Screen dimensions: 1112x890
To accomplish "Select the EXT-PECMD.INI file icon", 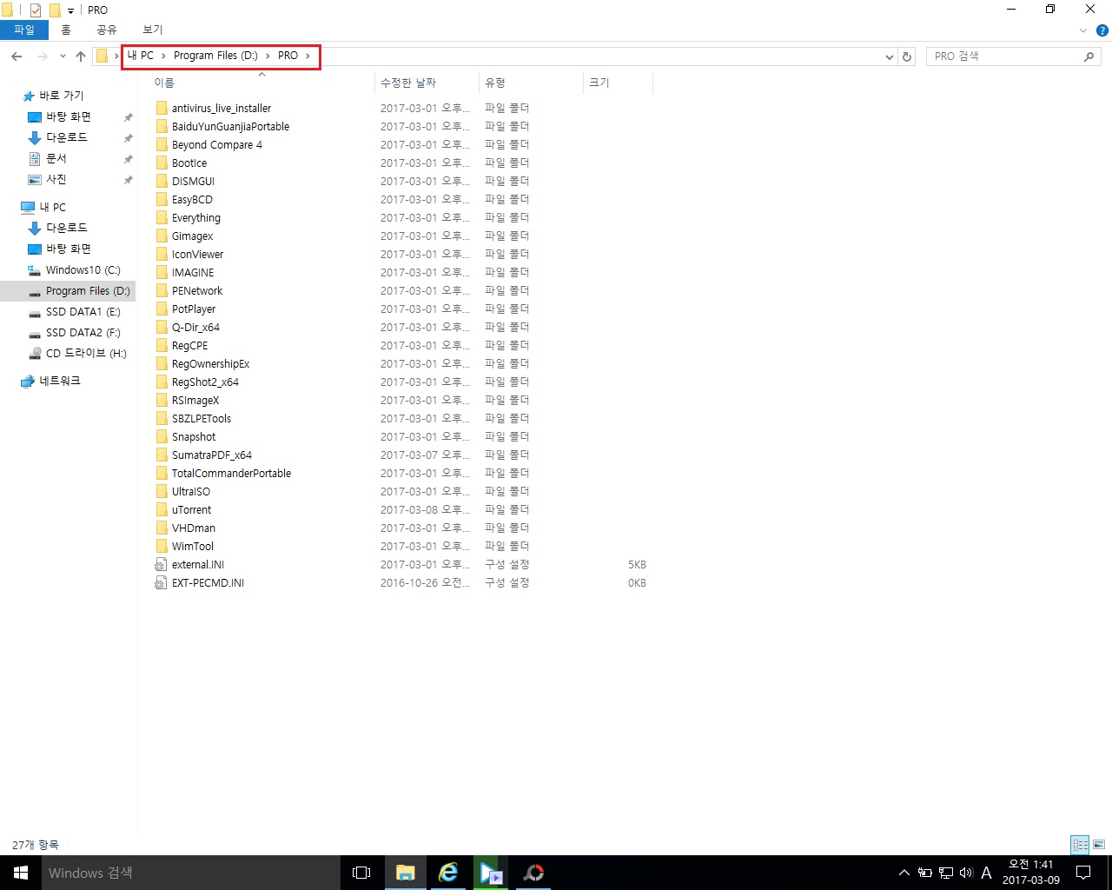I will 161,583.
